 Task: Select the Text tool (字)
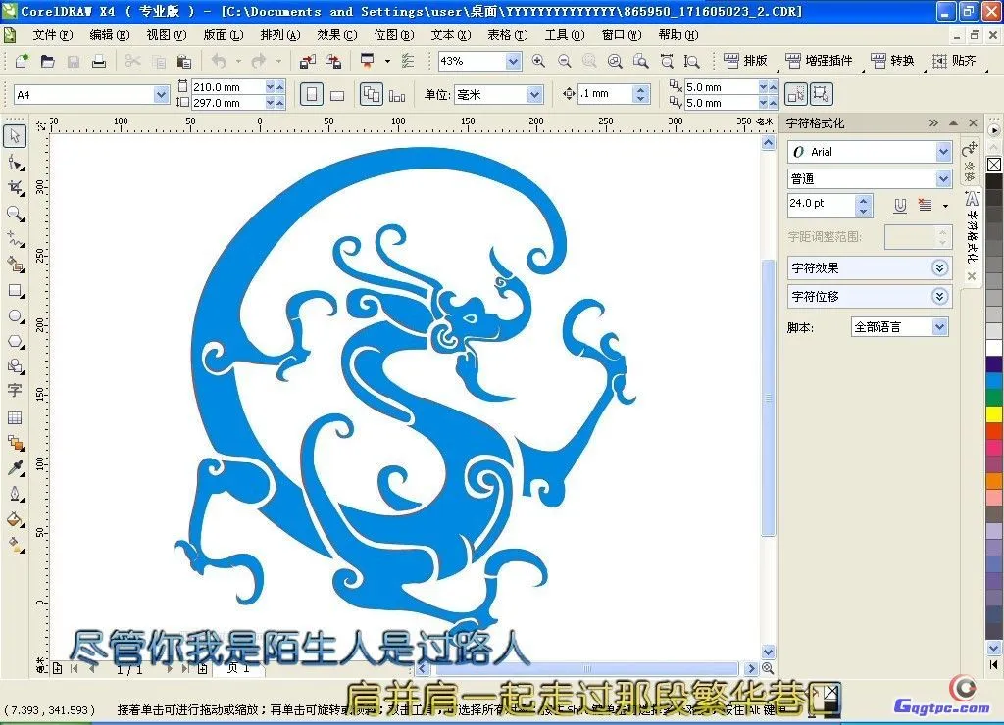point(15,391)
